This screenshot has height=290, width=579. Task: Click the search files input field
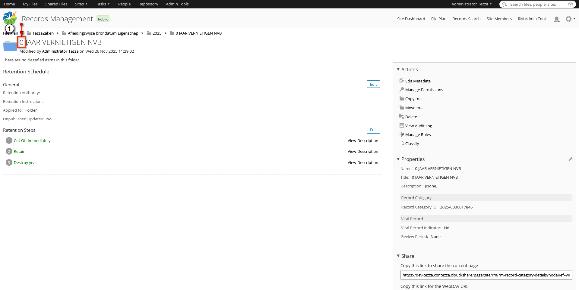click(x=537, y=4)
